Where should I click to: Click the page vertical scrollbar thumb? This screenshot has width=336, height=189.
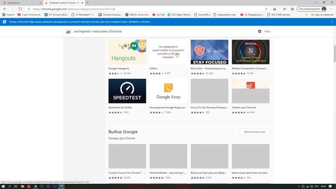click(334, 54)
